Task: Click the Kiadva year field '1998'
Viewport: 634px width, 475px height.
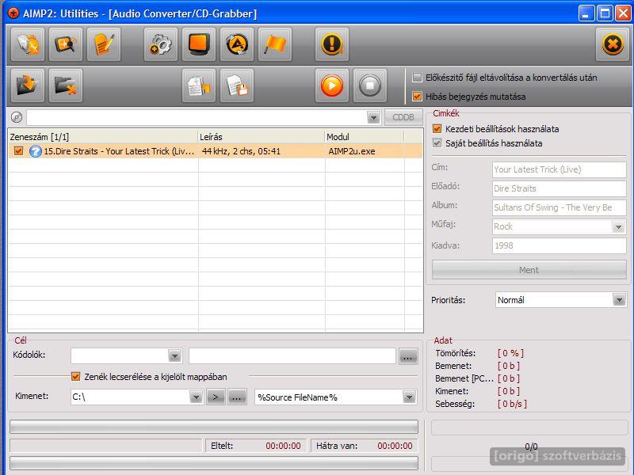Action: coord(560,245)
